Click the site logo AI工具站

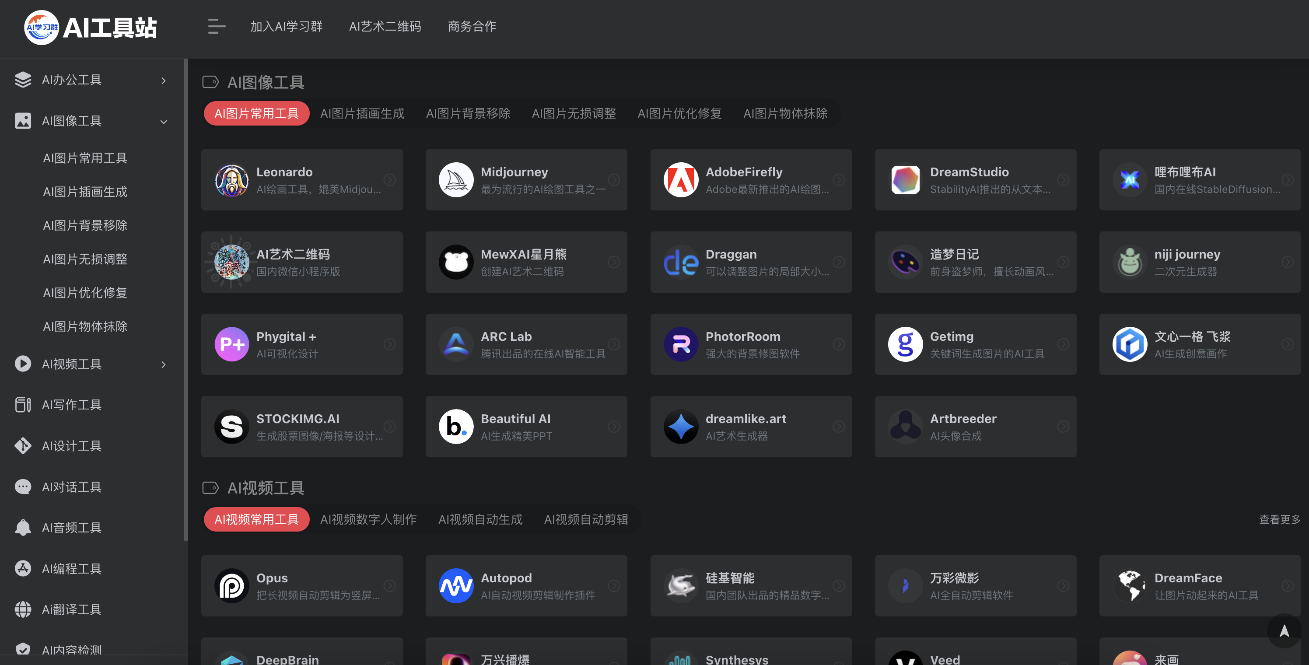pos(91,28)
